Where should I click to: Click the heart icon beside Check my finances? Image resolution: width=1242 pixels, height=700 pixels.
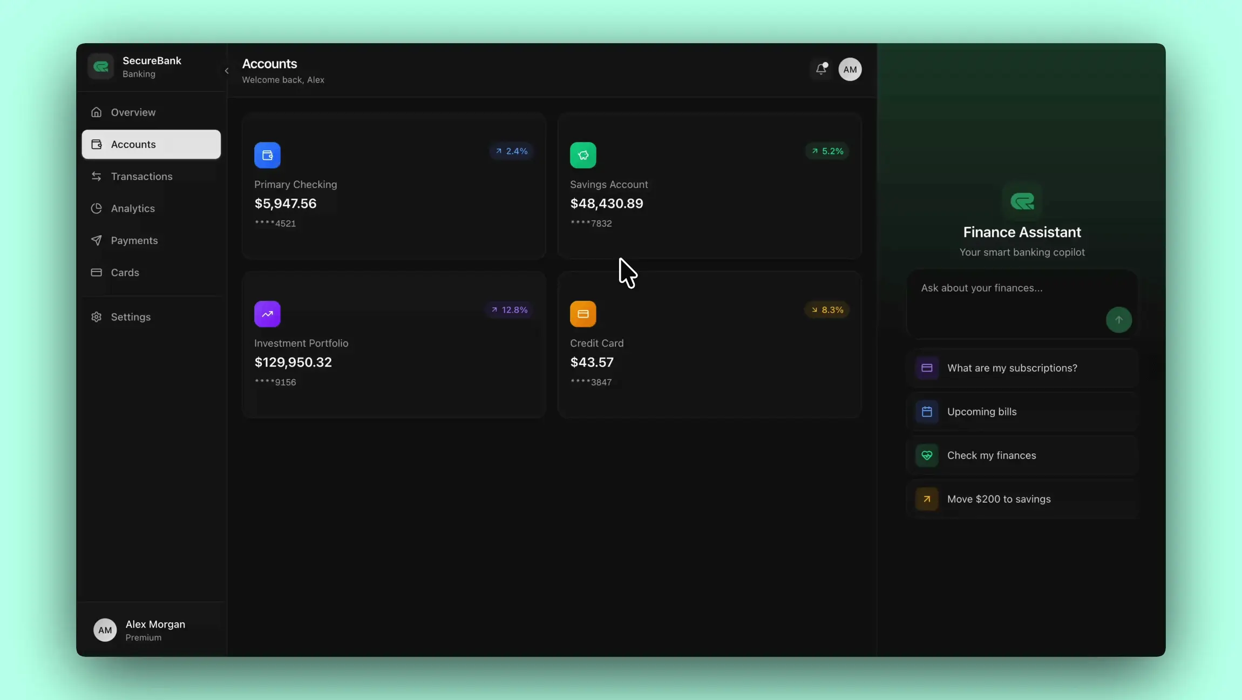click(x=926, y=455)
